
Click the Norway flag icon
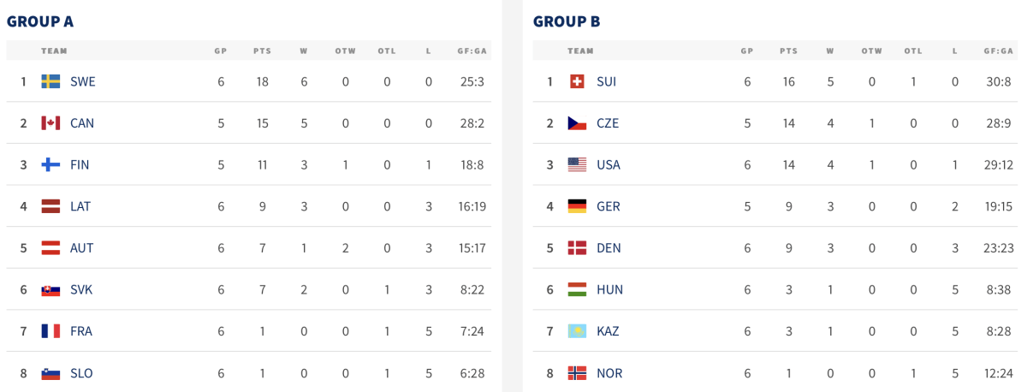coord(577,373)
